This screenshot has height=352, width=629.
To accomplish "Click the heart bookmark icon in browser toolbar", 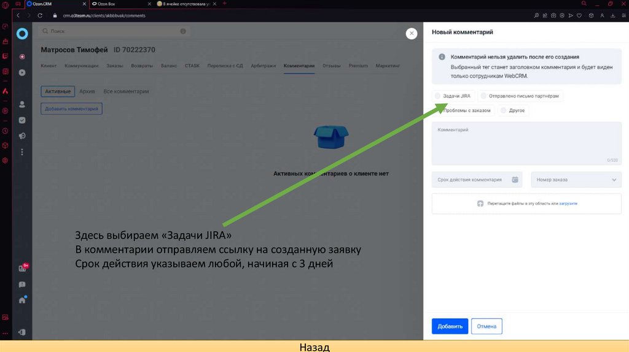I will [x=579, y=15].
